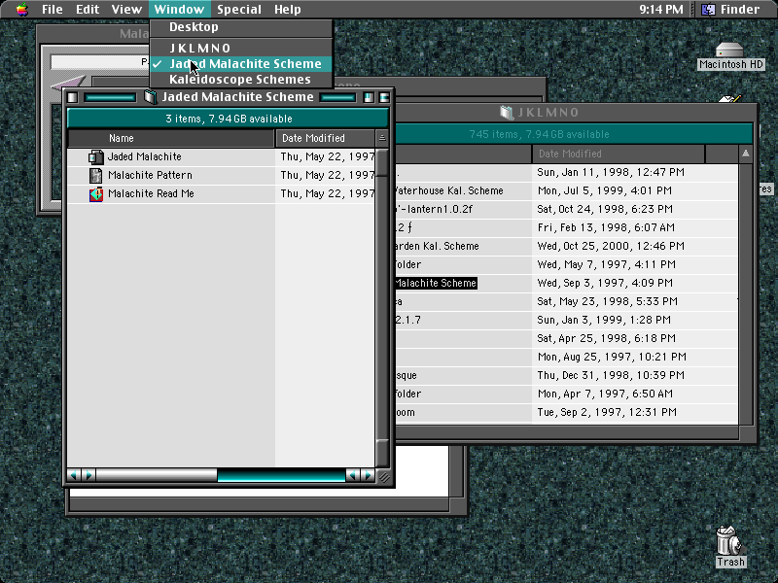Click the scroll-right arrow beside the resize grip
The height and width of the screenshot is (583, 778).
point(368,475)
